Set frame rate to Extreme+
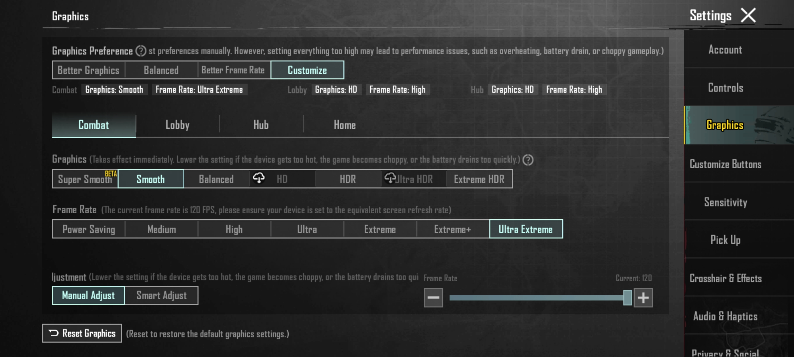 [x=453, y=229]
